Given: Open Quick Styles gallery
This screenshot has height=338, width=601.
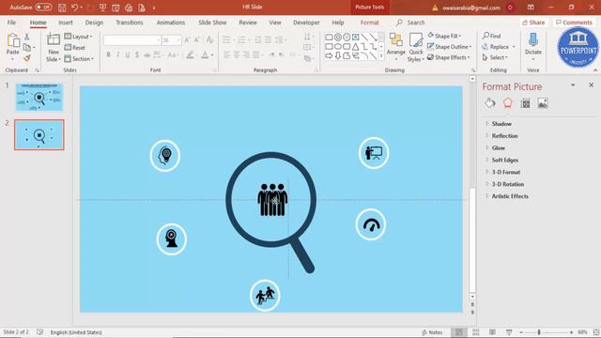Looking at the screenshot, I should tap(415, 48).
